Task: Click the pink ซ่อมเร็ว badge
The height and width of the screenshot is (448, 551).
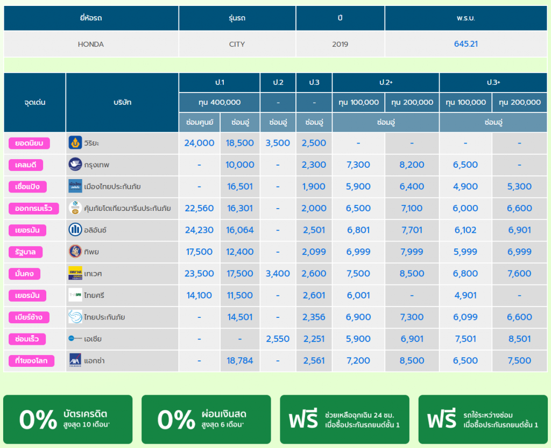Action: click(x=27, y=339)
